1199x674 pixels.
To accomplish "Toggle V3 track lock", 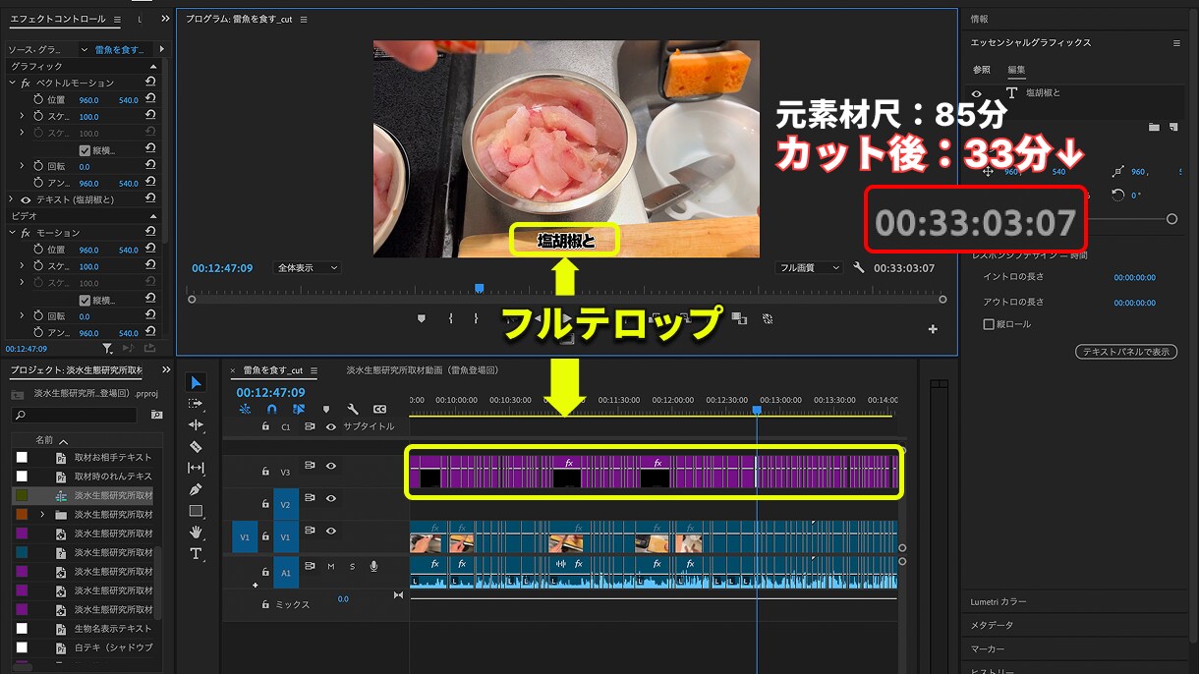I will 265,472.
